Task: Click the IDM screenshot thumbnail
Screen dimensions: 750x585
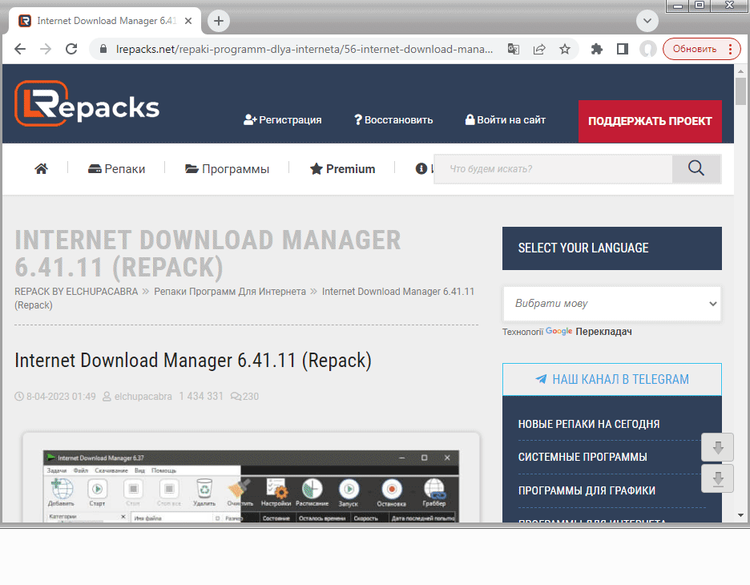Action: pyautogui.click(x=251, y=486)
